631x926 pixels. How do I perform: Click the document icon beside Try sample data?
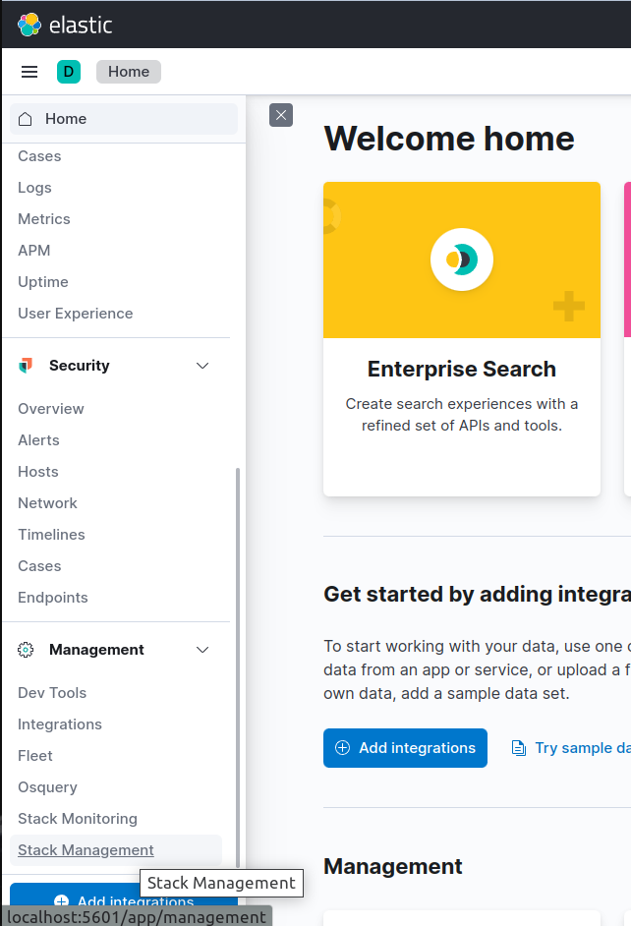pyautogui.click(x=518, y=747)
